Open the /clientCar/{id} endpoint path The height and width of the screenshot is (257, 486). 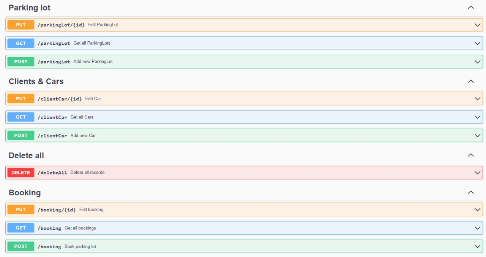60,99
